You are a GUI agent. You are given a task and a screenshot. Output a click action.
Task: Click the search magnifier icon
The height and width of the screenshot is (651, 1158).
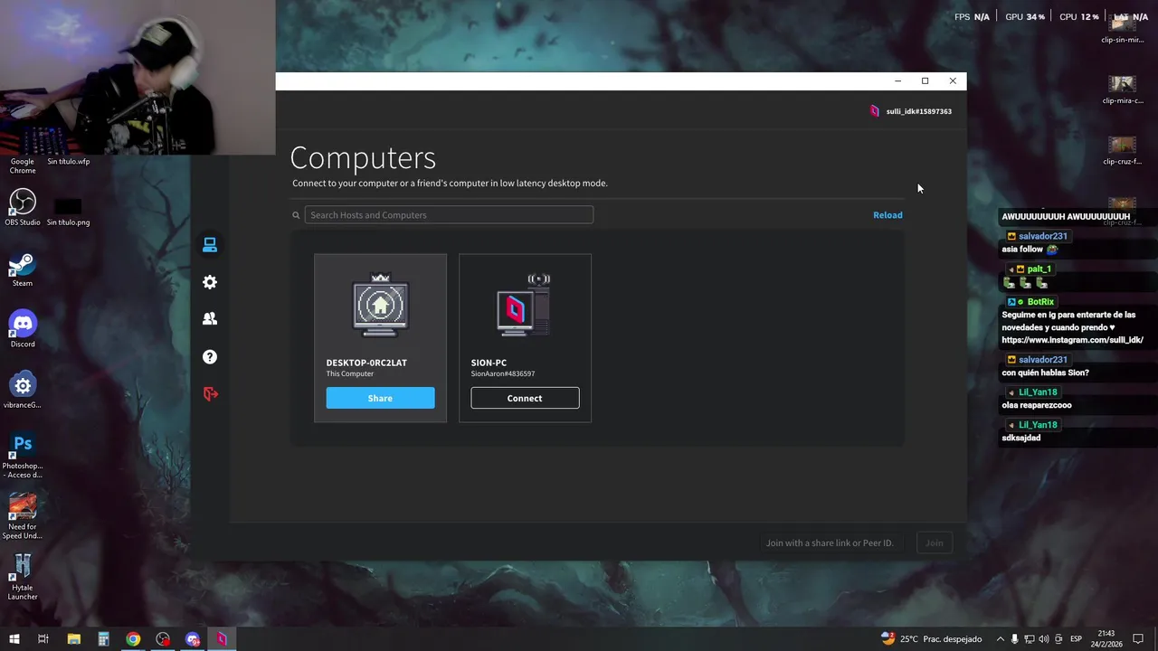(296, 215)
